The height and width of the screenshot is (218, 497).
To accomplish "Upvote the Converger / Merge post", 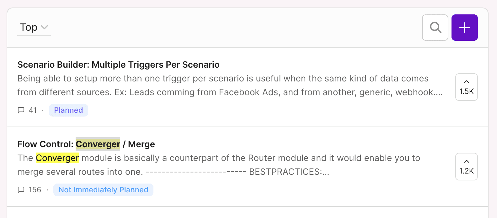I will (467, 167).
